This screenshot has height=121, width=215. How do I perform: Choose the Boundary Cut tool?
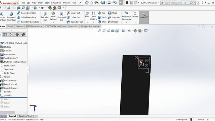[x=75, y=22]
